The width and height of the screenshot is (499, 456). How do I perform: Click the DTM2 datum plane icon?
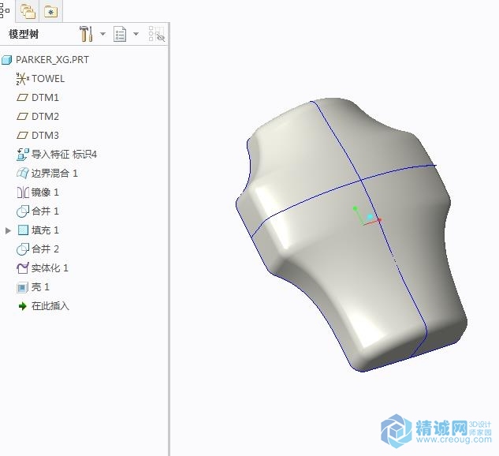[22, 117]
